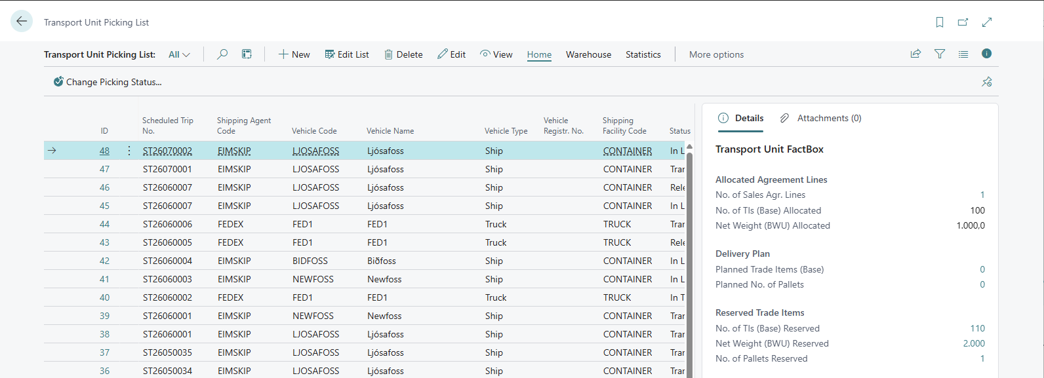Expand page with diagonal arrows icon
The image size is (1044, 378).
[x=987, y=22]
